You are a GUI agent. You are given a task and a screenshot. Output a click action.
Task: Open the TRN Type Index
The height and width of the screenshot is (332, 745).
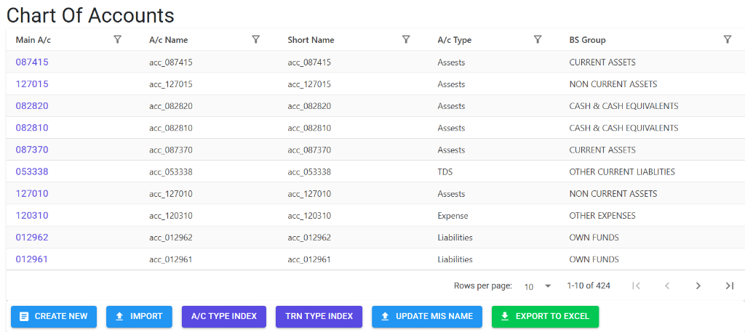click(319, 316)
